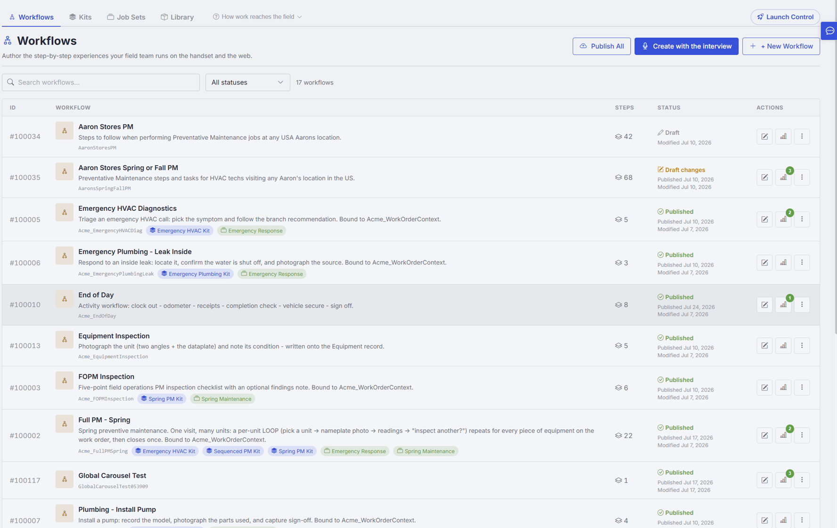The image size is (837, 528).
Task: Open more options for Global Carousel Test
Action: point(802,480)
